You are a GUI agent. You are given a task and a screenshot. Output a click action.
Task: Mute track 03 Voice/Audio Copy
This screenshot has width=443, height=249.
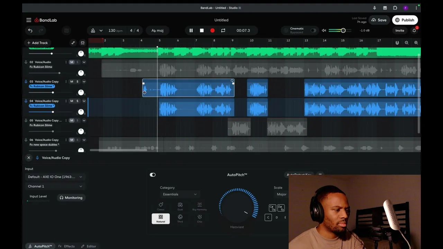tap(72, 82)
